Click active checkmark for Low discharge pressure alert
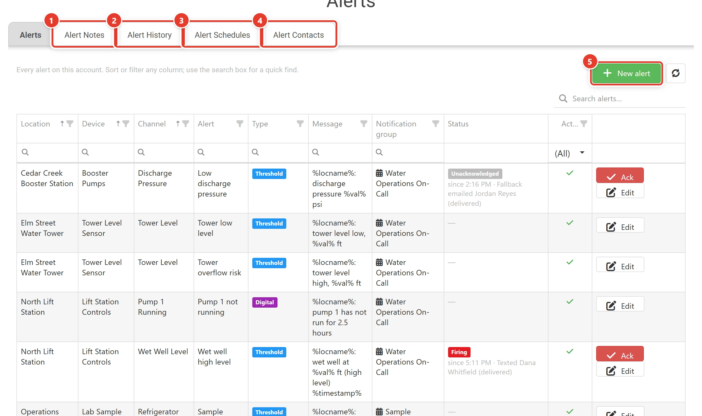The image size is (702, 416). click(x=570, y=173)
